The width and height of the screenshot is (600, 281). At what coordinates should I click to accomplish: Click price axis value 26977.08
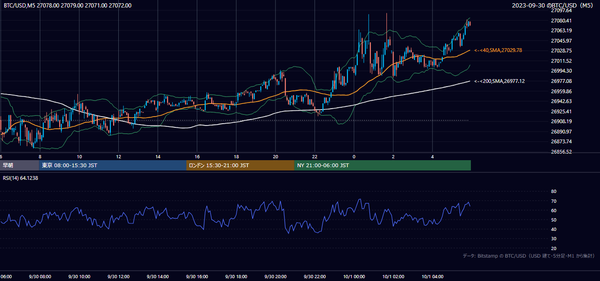pos(561,81)
